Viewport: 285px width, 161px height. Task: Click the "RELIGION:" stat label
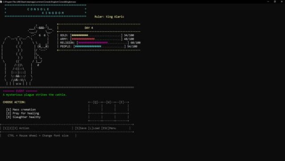pyautogui.click(x=67, y=43)
